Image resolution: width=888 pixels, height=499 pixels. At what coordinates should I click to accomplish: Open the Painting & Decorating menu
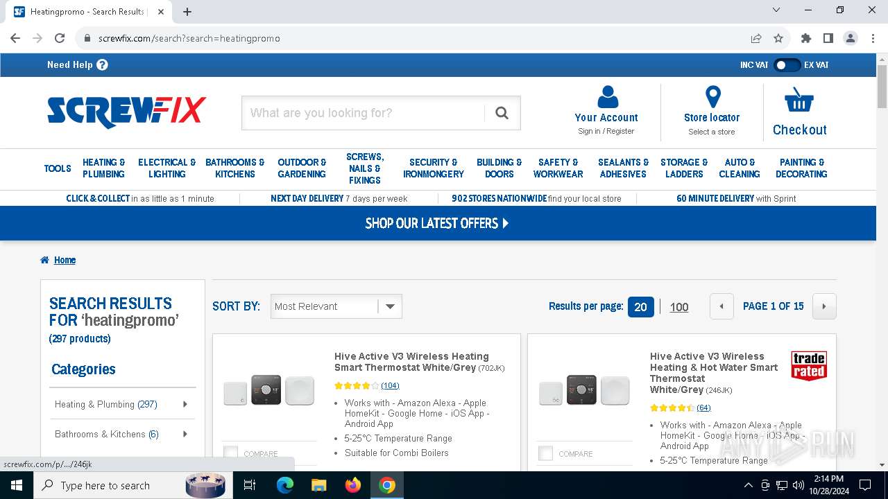802,168
